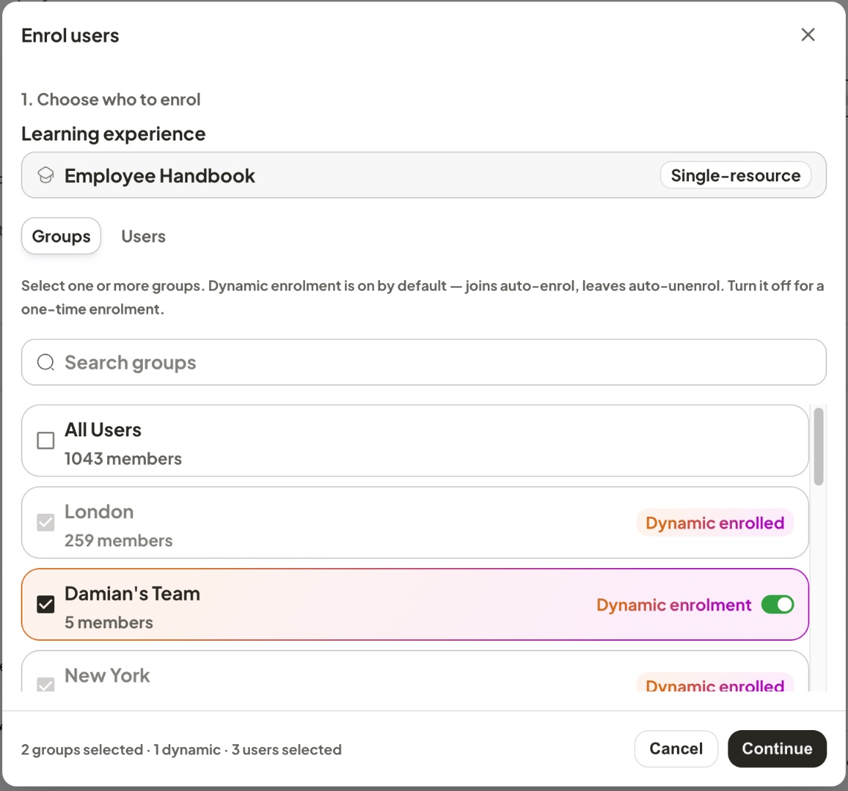848x791 pixels.
Task: Click the magnifier icon in Search groups
Action: (x=46, y=362)
